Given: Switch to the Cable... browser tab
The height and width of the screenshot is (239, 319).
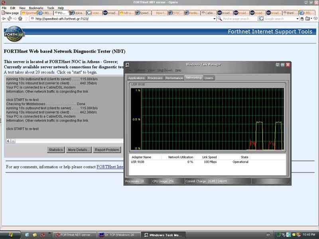Looking at the screenshot, I should (x=208, y=13).
